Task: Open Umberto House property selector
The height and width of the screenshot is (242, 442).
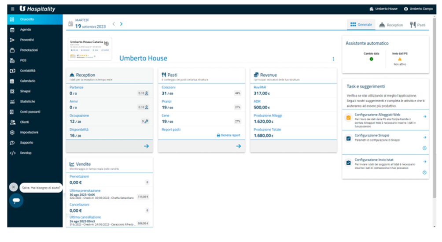Action: 383,9
